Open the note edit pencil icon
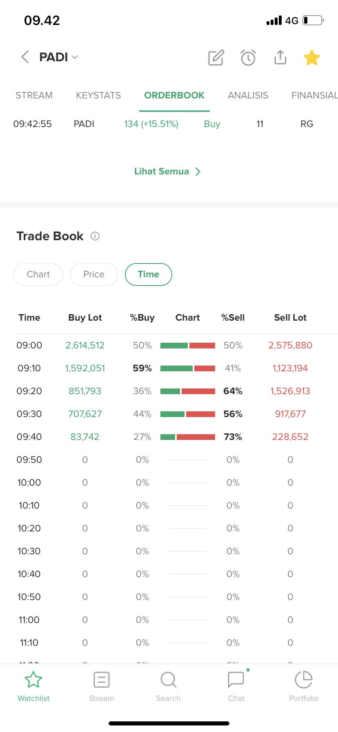Image resolution: width=338 pixels, height=732 pixels. (x=216, y=58)
